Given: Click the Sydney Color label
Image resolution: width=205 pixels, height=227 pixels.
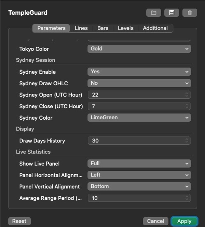Looking at the screenshot, I should point(36,118).
